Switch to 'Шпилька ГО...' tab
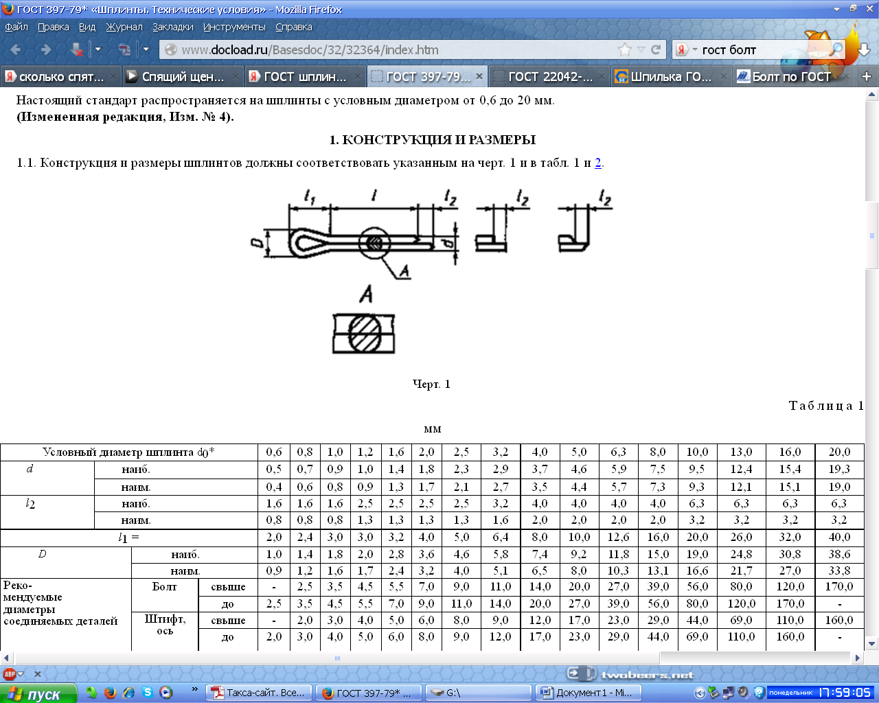Viewport: 879px width, 703px height. 672,76
